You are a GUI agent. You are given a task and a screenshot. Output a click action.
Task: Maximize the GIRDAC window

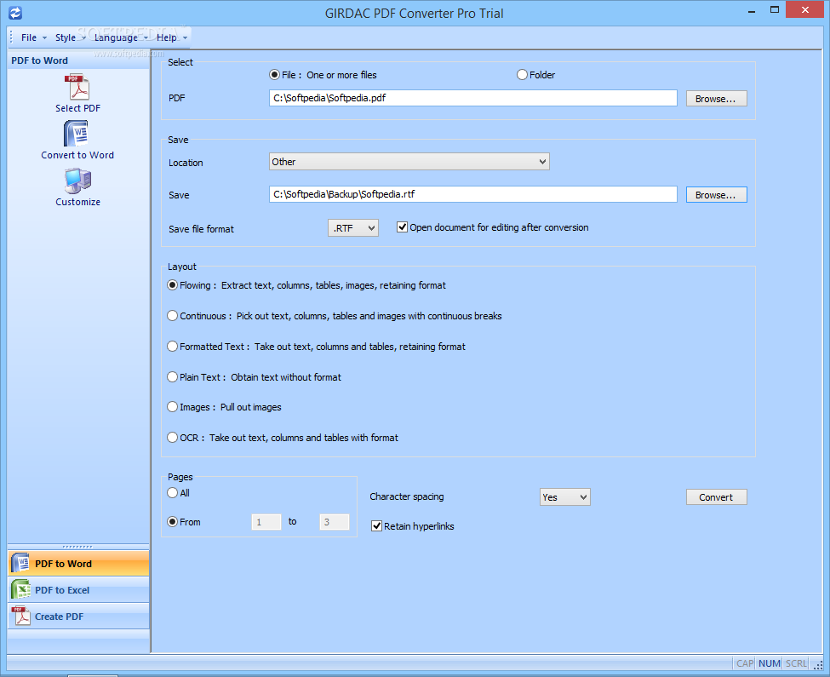pos(775,10)
